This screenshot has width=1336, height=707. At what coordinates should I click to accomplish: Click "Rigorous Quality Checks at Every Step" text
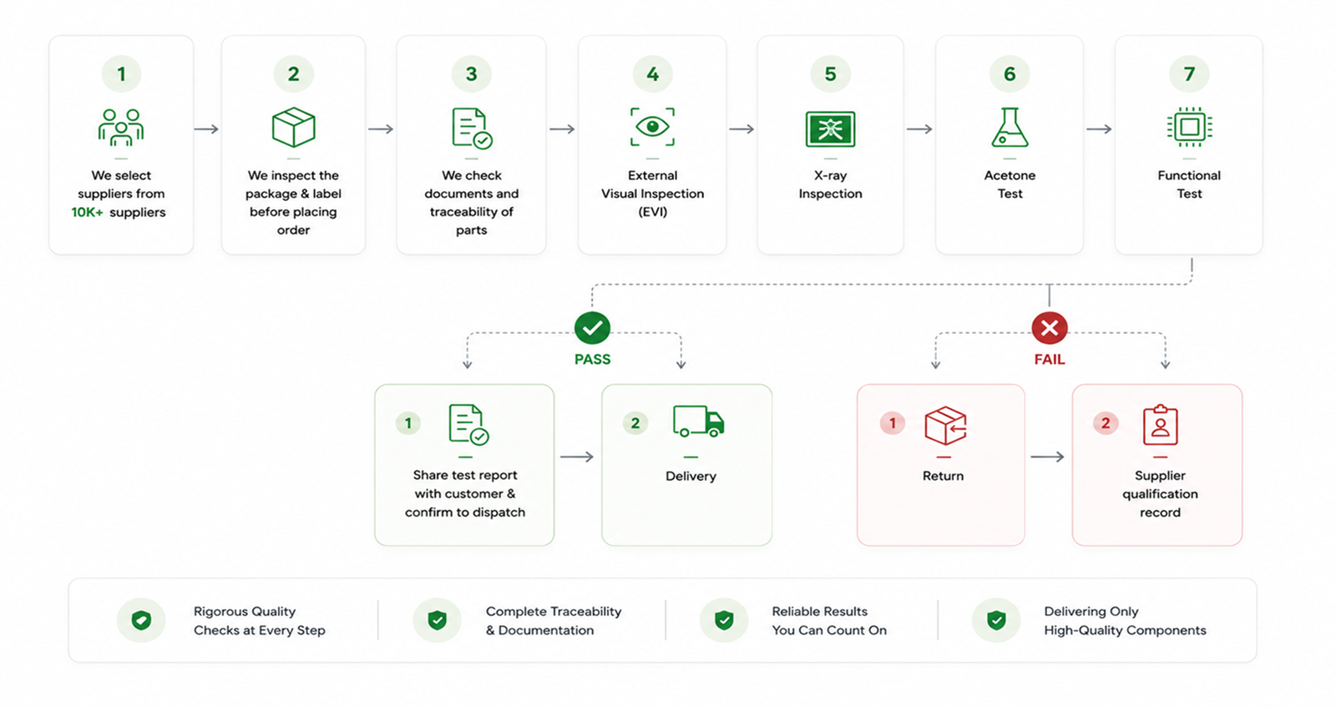[x=259, y=621]
